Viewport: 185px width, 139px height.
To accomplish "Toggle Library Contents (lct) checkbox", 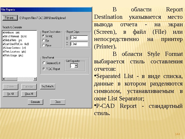I will [4, 48].
